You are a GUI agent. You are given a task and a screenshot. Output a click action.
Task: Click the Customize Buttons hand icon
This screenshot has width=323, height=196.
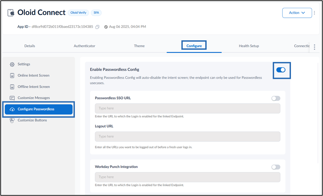12,120
